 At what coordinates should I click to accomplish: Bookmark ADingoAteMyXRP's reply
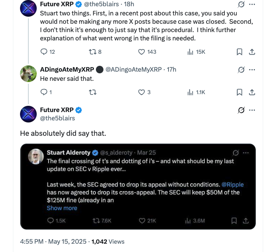(x=239, y=92)
